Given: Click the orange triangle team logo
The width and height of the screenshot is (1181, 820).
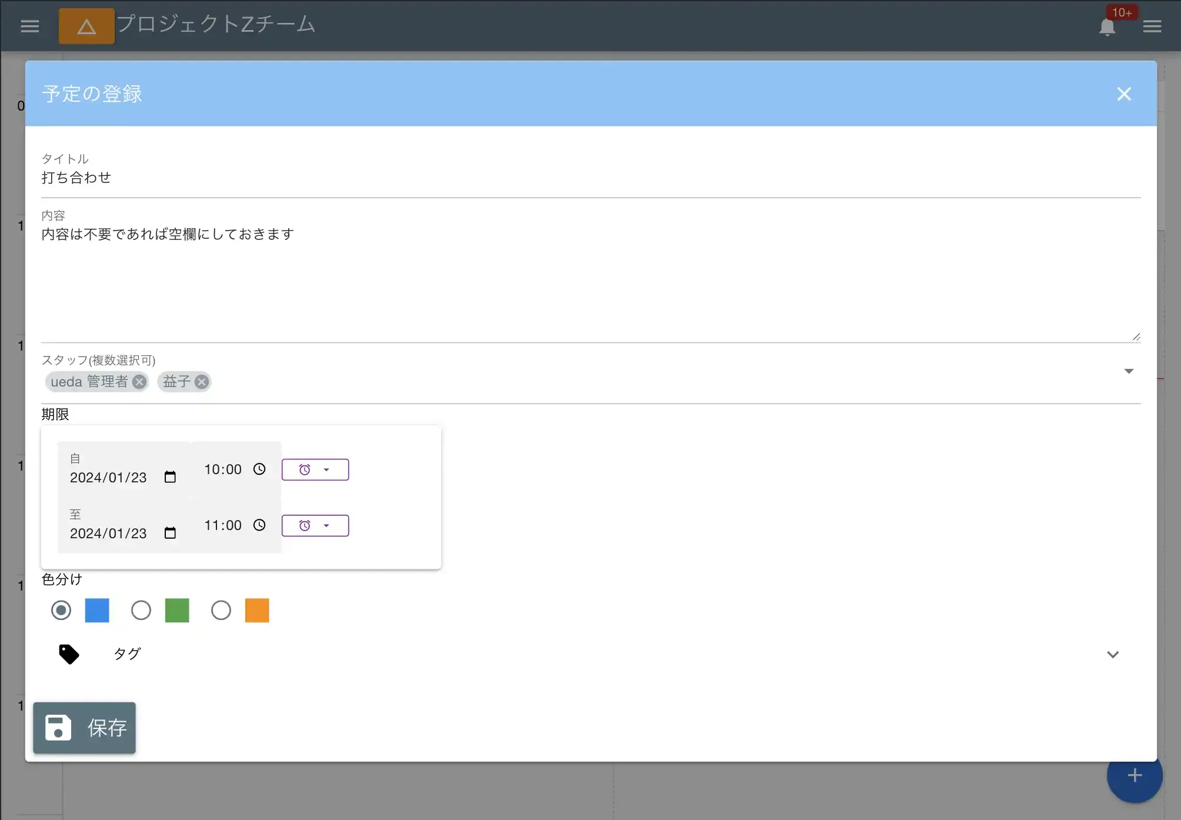Looking at the screenshot, I should pyautogui.click(x=86, y=25).
